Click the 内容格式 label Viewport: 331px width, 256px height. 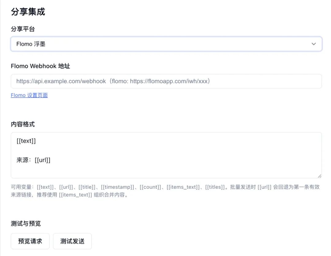(23, 124)
